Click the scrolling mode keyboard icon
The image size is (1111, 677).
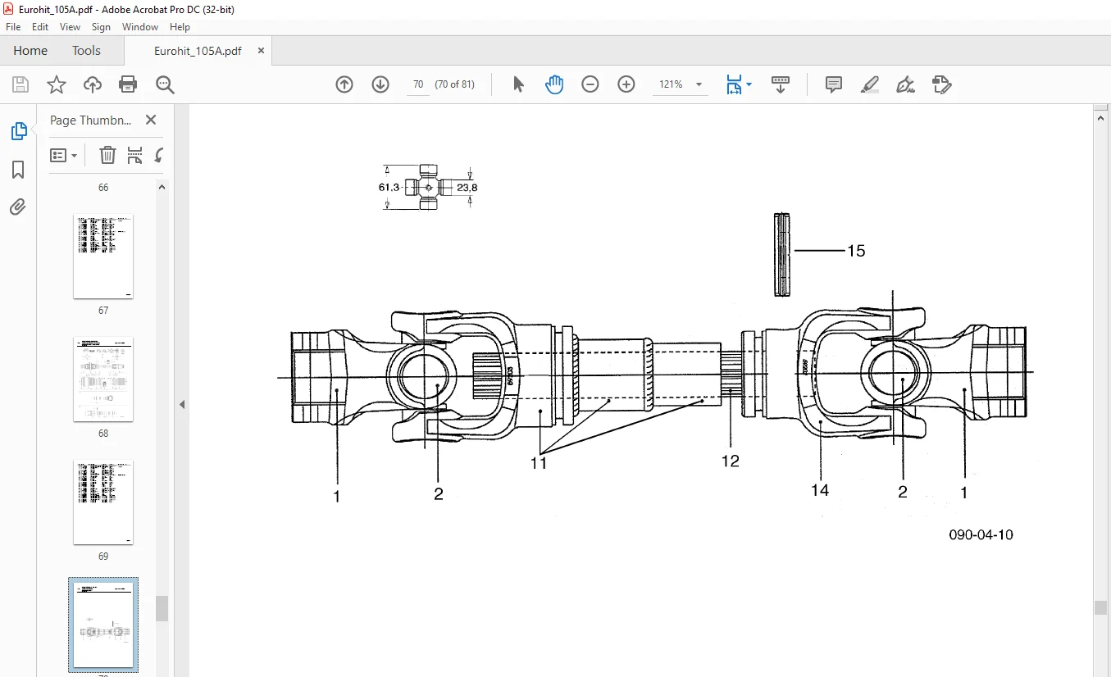coord(781,84)
